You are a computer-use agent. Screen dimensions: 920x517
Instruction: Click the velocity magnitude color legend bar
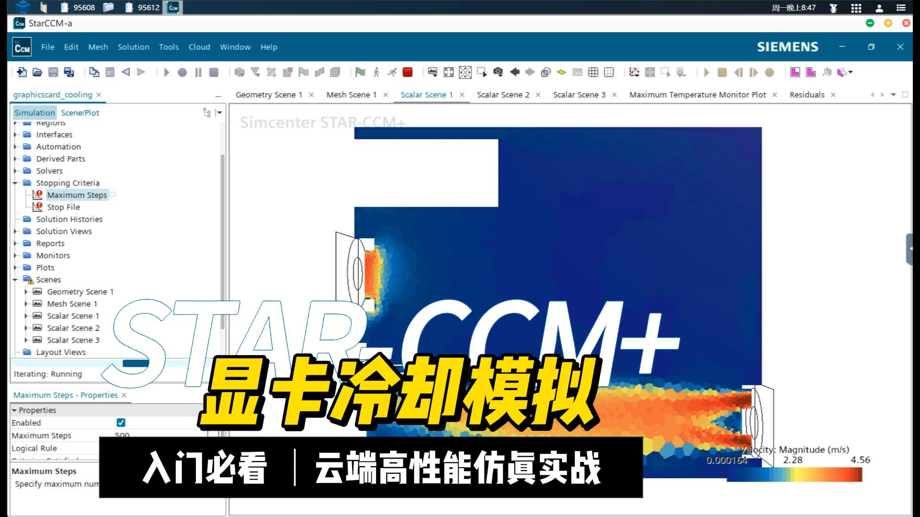tap(794, 474)
